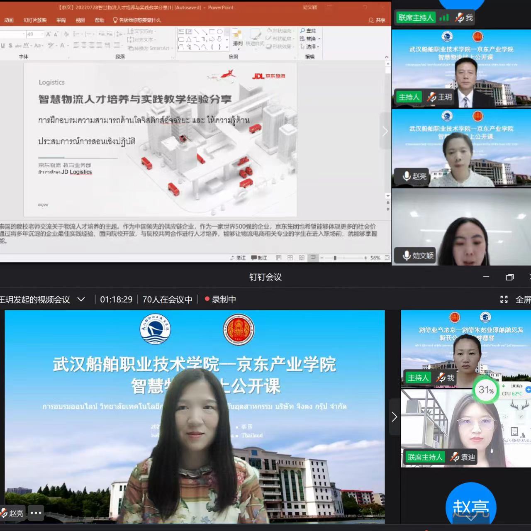
Task: Expand the next participants arrow in lower panel
Action: pos(394,417)
